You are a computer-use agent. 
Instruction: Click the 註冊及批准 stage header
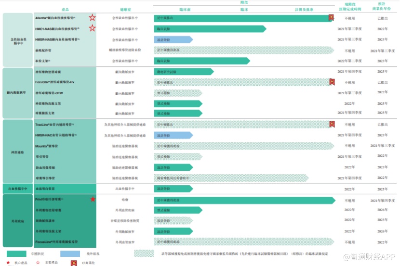coord(304,10)
